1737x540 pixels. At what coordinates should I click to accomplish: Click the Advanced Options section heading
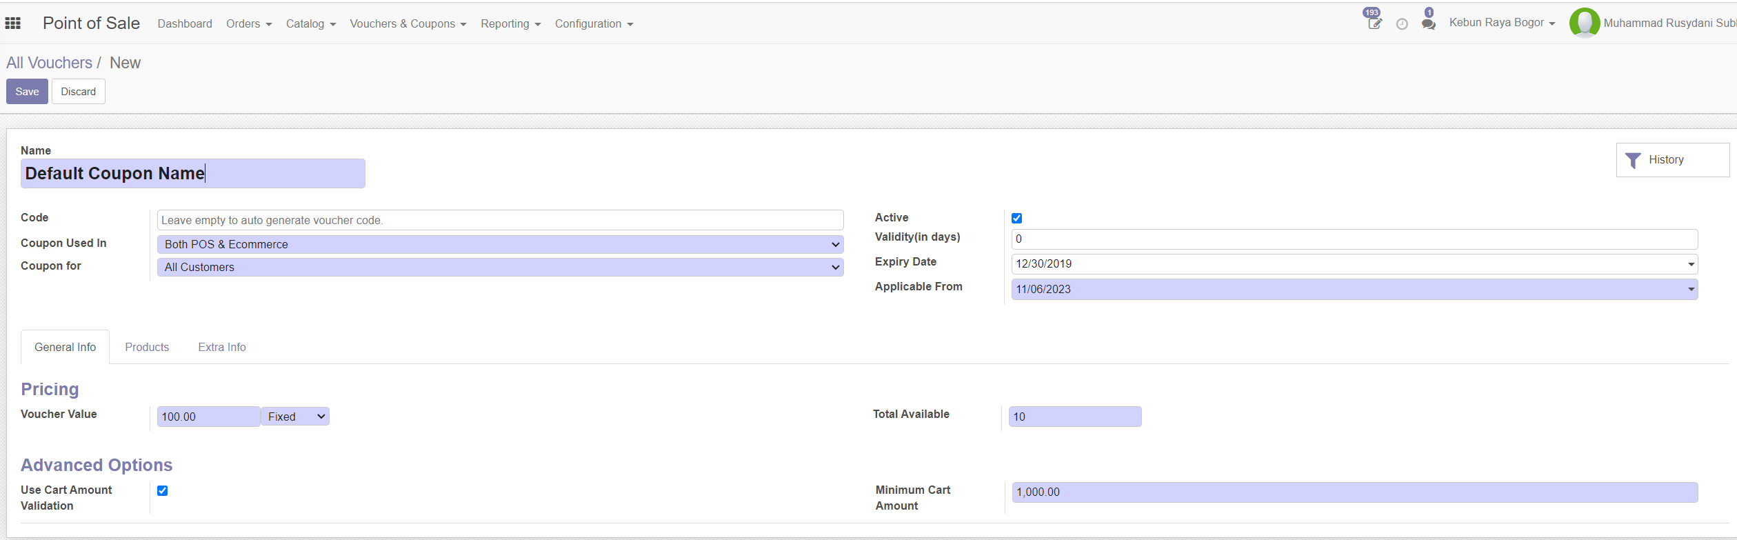tap(97, 465)
